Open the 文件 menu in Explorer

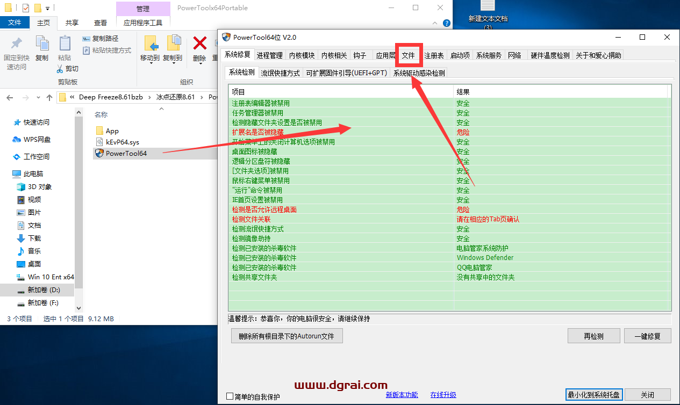tap(15, 23)
